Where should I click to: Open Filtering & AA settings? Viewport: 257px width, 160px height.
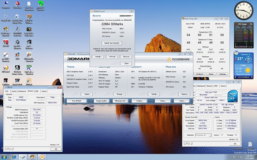pyautogui.click(x=120, y=101)
